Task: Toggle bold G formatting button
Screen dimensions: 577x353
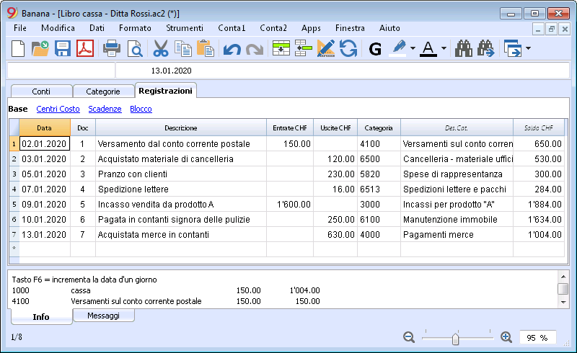Action: 375,49
